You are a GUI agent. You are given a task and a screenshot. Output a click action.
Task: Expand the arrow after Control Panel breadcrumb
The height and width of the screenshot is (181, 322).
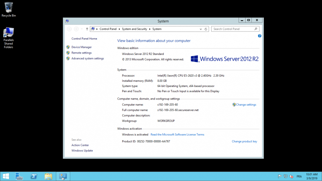(x=119, y=29)
